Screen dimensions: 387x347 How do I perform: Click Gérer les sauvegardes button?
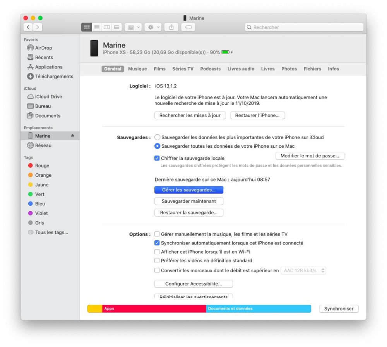[189, 190]
